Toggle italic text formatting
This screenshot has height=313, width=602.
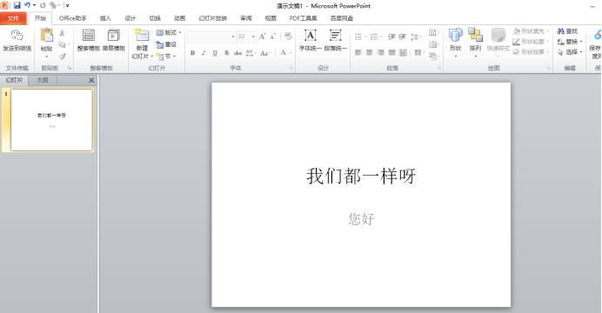(204, 53)
